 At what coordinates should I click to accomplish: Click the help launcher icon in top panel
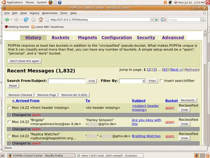(x=60, y=2)
